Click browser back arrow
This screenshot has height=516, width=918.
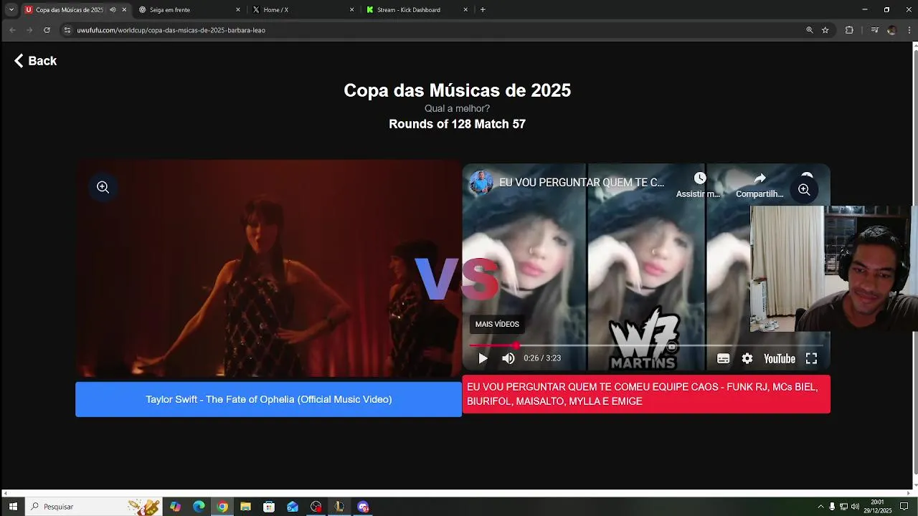tap(12, 30)
